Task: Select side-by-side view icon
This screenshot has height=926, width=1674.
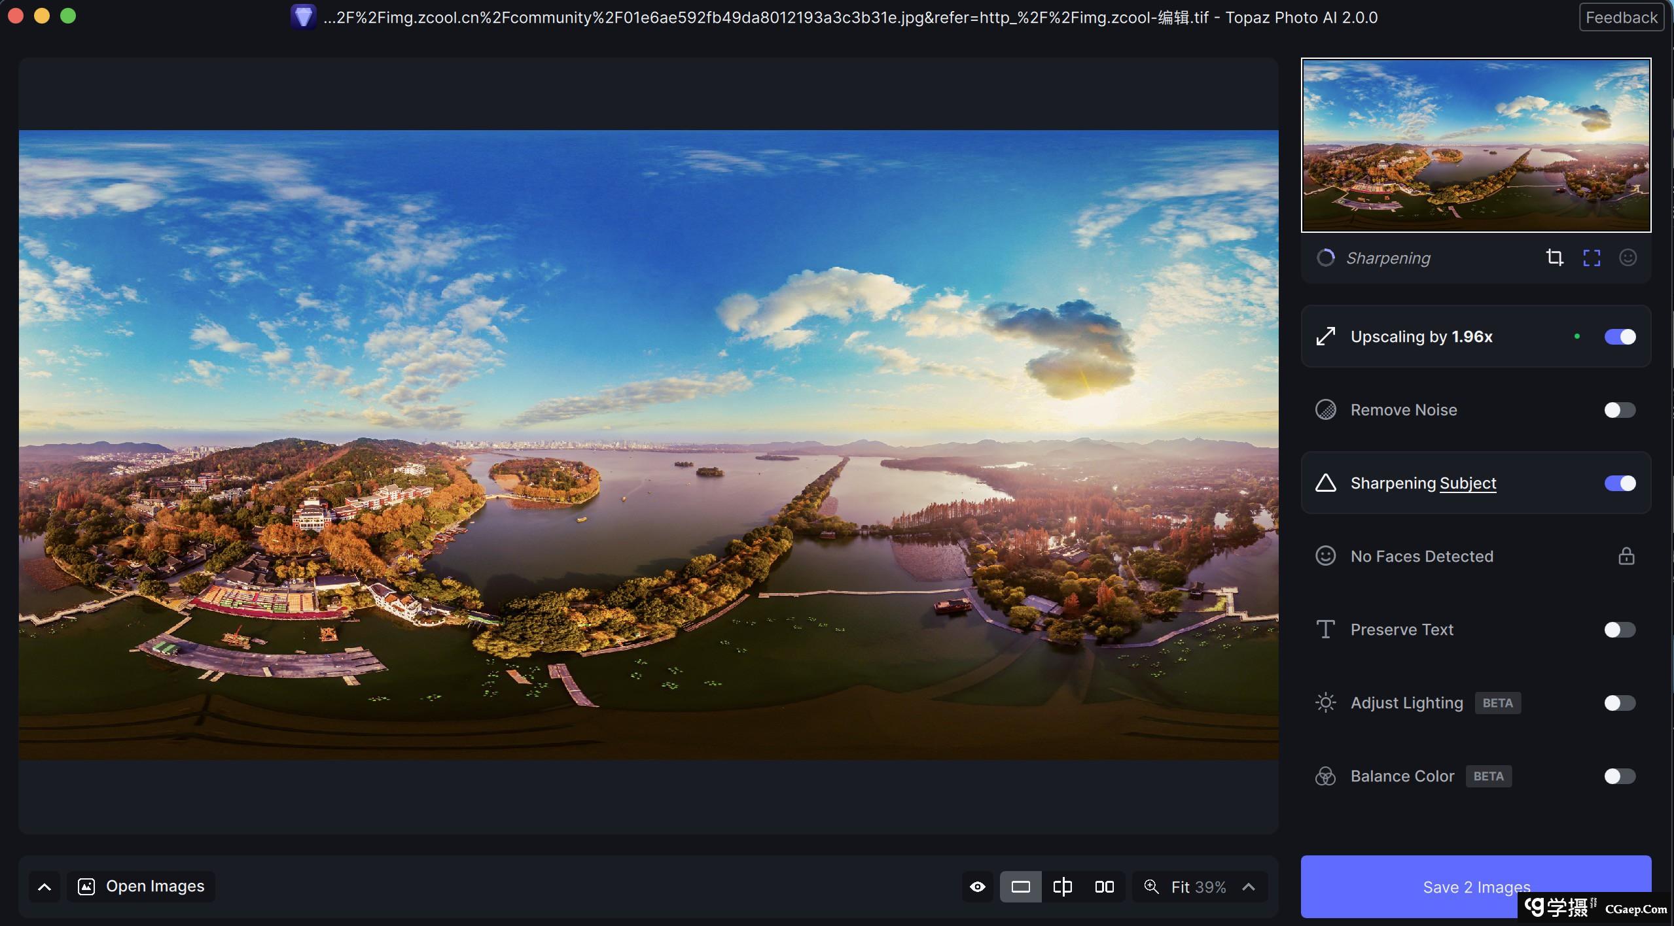Action: pos(1104,887)
